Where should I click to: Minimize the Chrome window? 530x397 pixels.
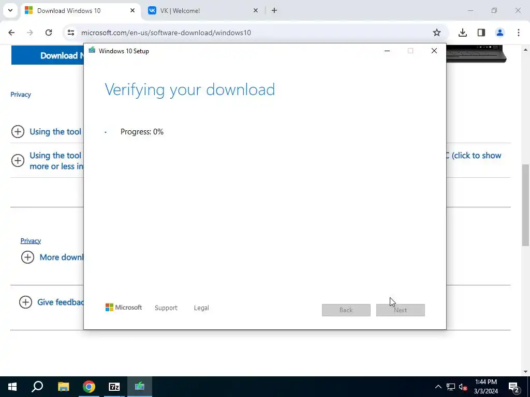pos(470,10)
